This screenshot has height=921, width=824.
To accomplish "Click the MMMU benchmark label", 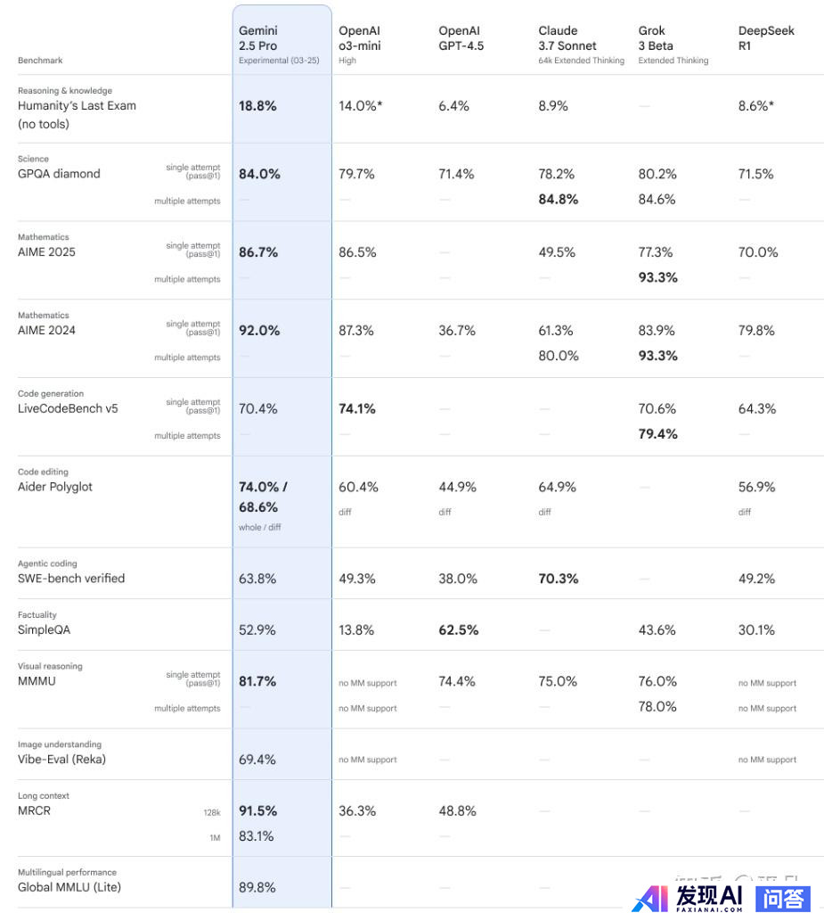I will pos(37,681).
